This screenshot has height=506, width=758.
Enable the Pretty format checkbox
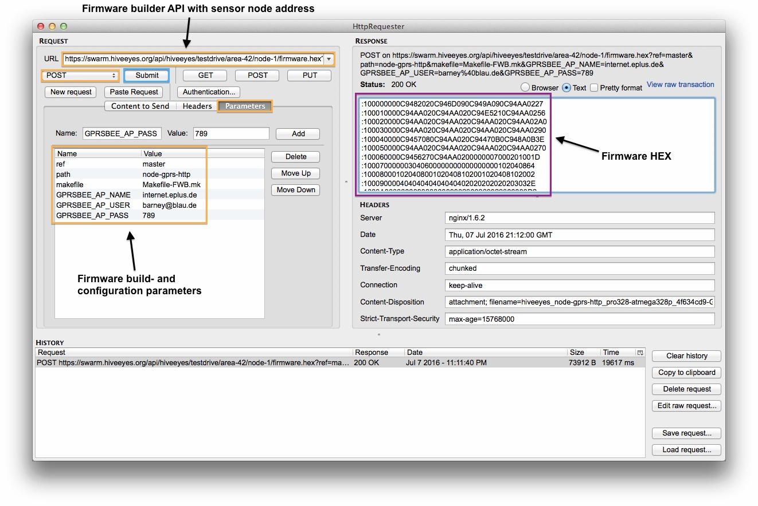(x=594, y=88)
